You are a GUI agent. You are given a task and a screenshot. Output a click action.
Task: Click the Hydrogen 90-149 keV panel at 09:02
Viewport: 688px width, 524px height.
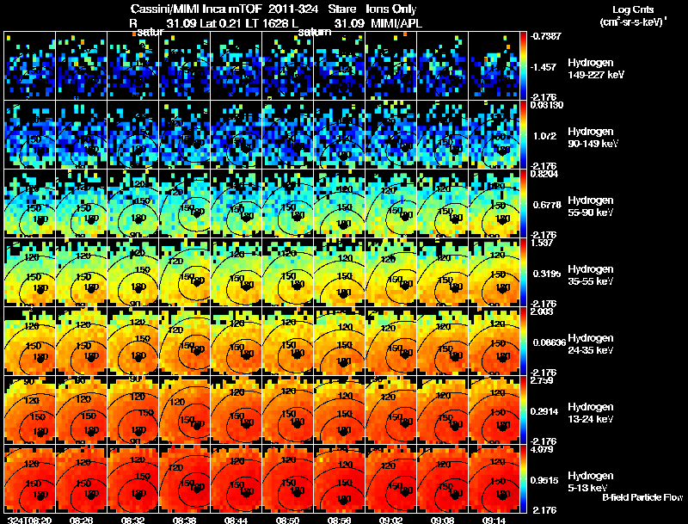[391, 135]
